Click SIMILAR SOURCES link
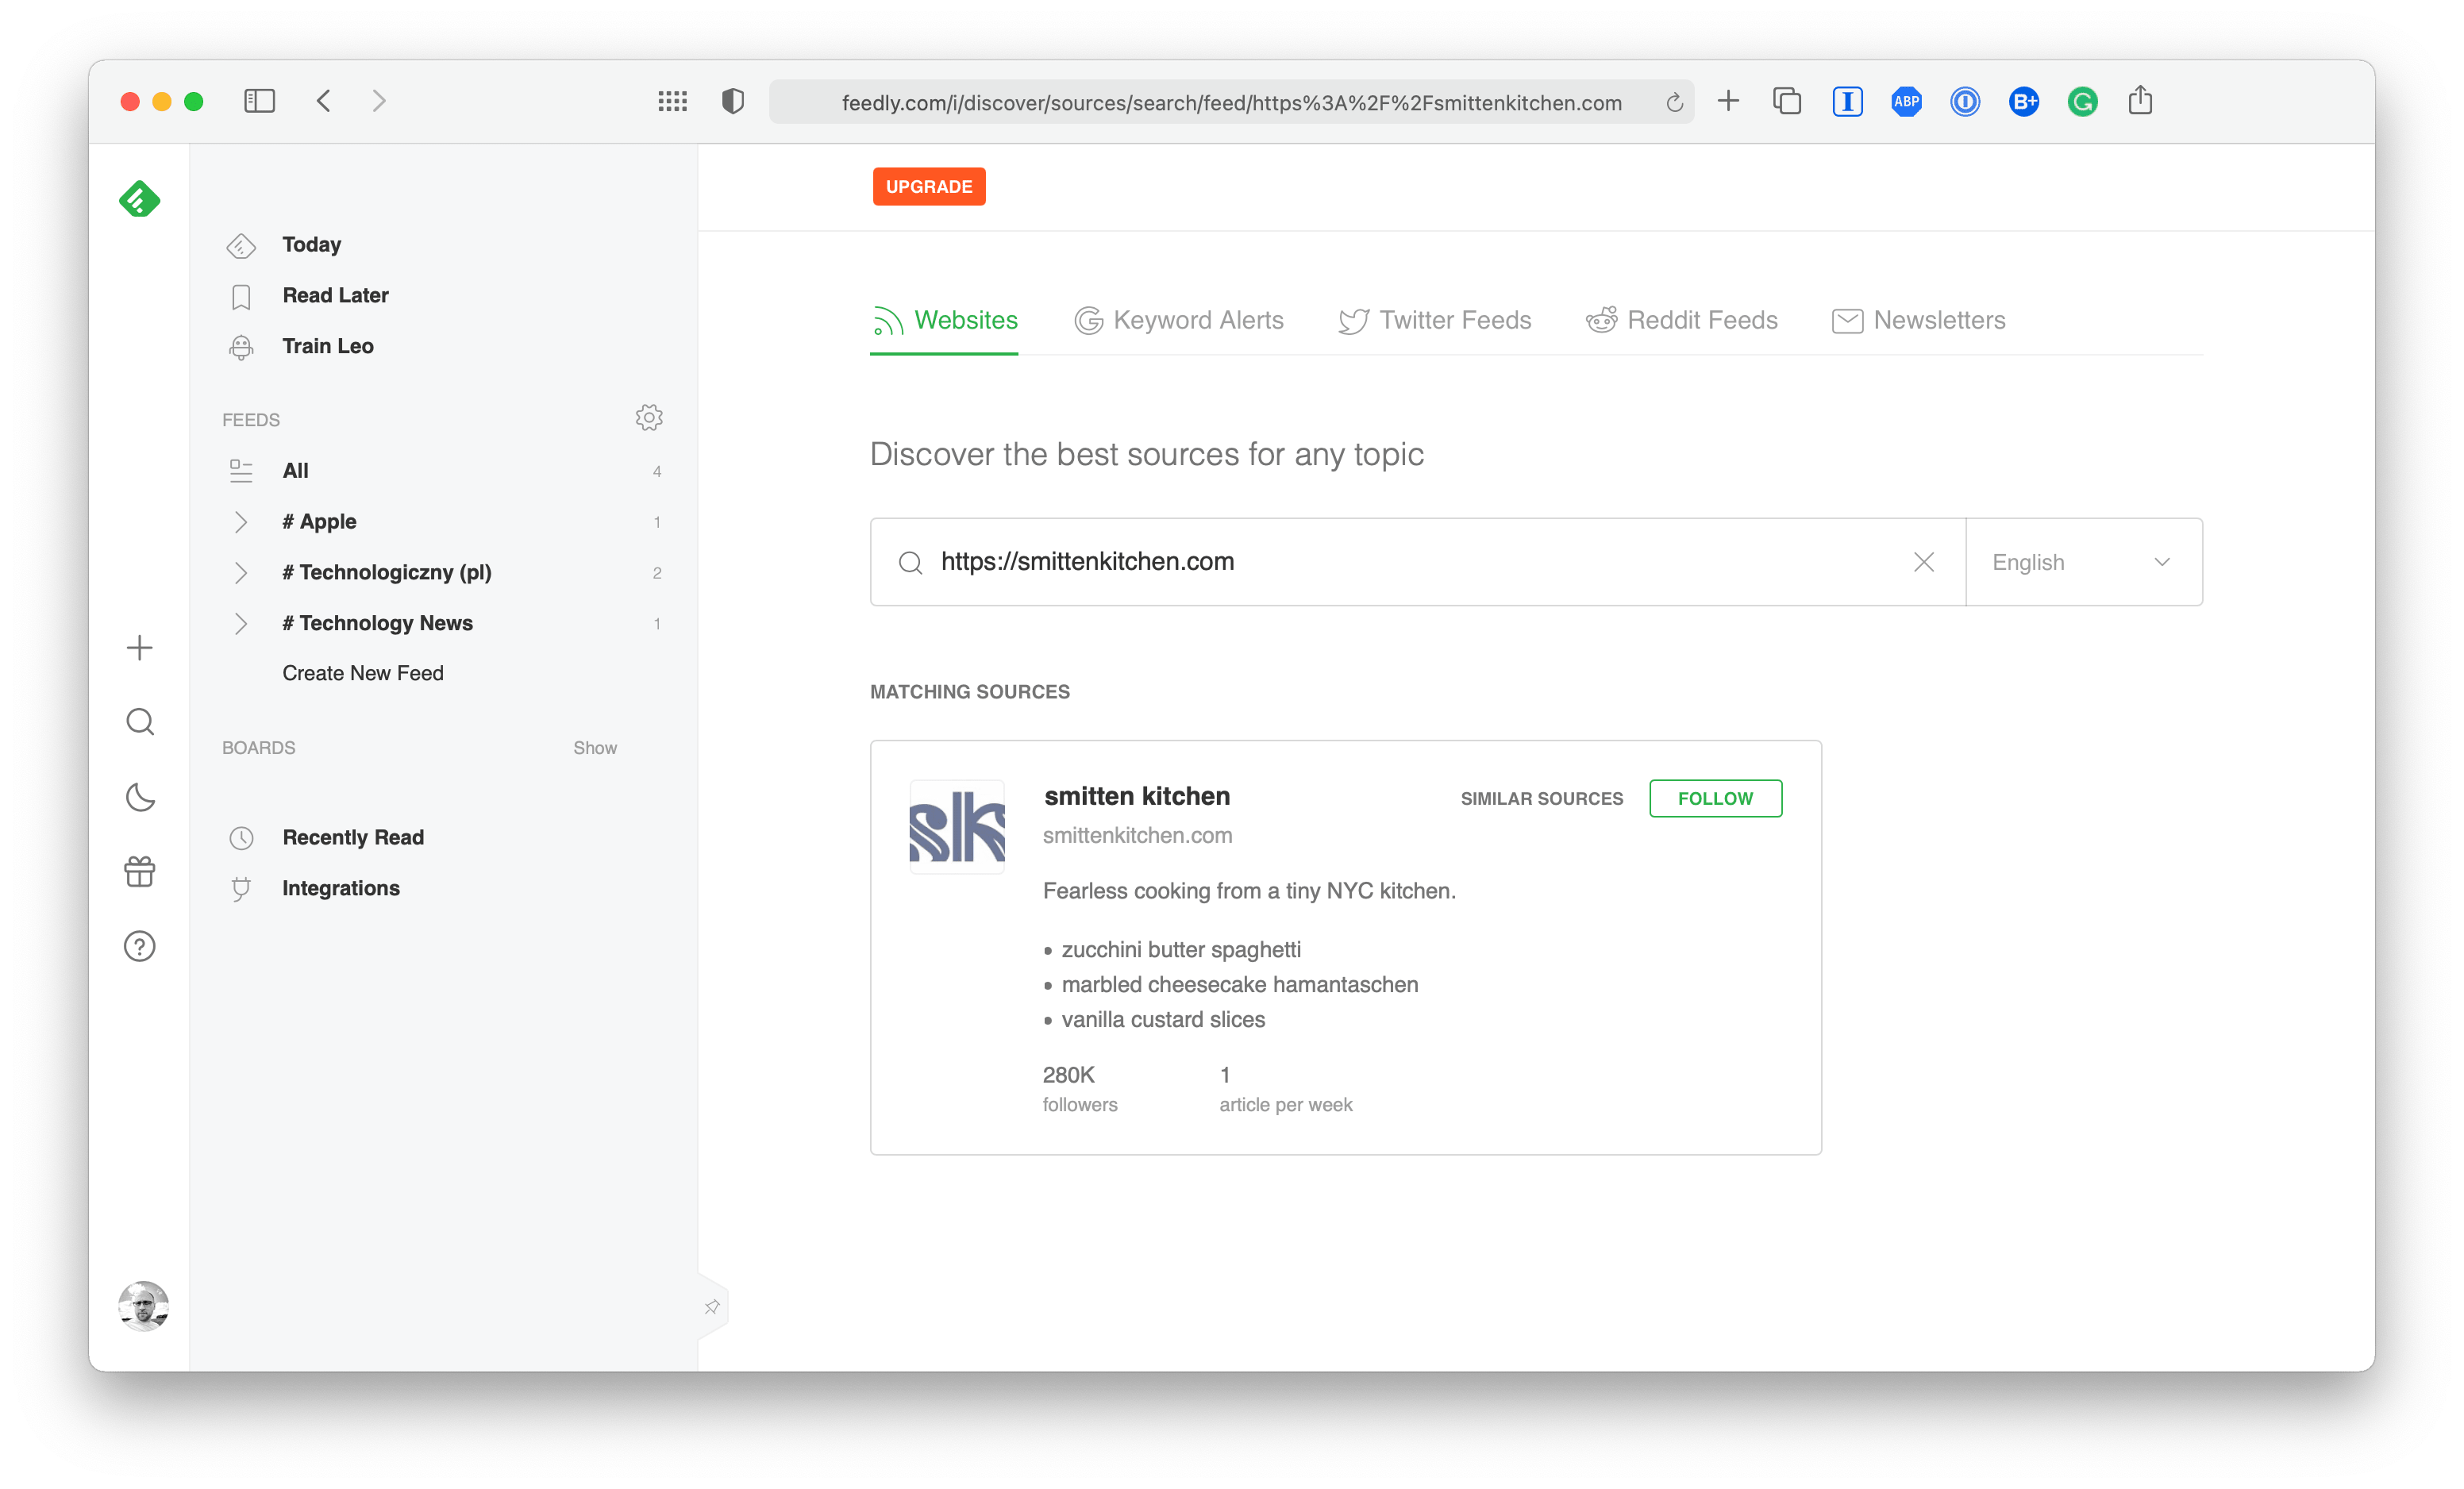 [x=1542, y=799]
